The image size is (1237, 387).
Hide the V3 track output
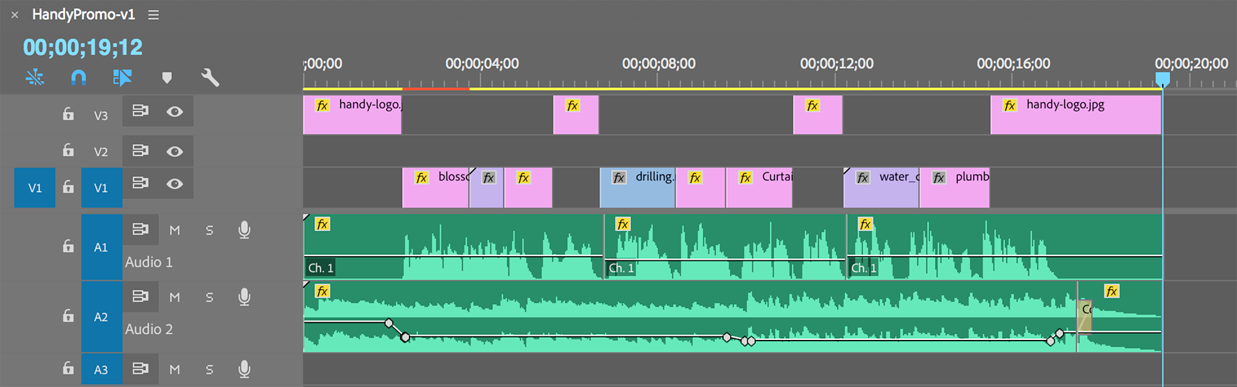click(x=175, y=111)
